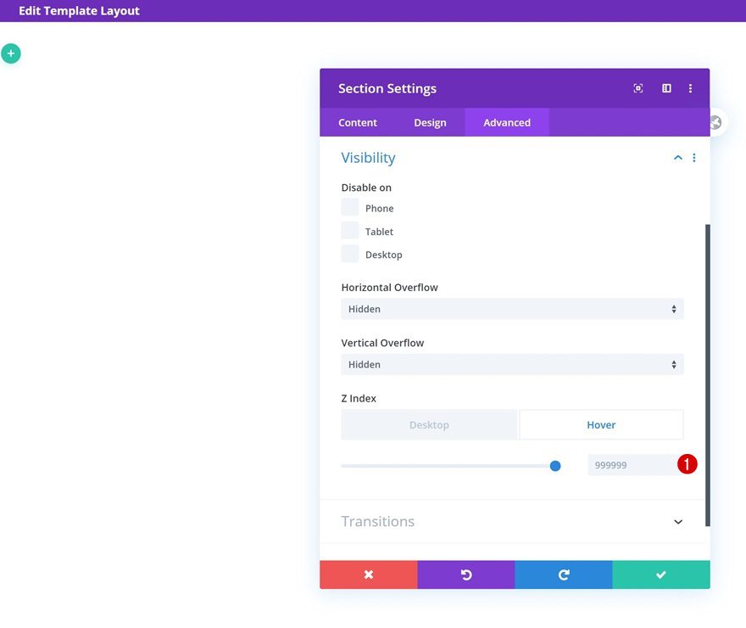Select the Desktop Z Index state

(x=429, y=424)
